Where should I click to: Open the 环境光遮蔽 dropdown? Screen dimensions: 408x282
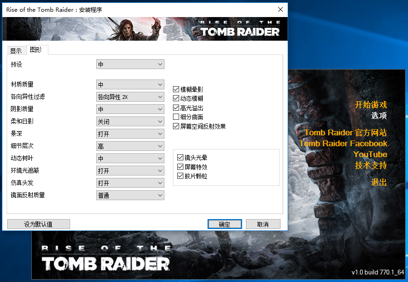tap(130, 171)
